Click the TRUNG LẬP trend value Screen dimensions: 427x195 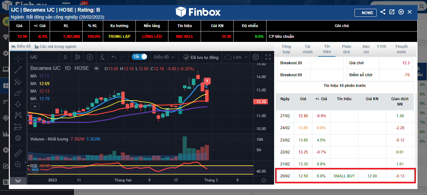119,37
